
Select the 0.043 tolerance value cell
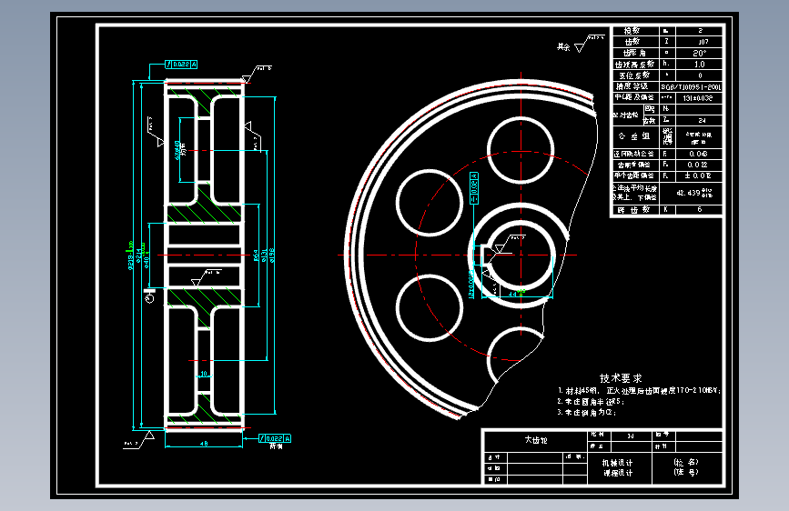[x=699, y=154]
